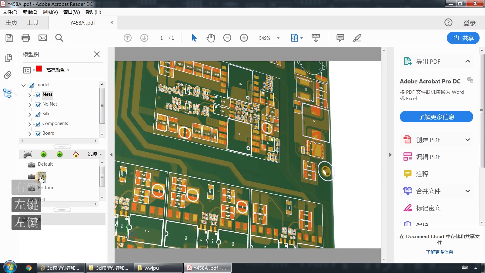Open the 编辑 PDF tool
485x273 pixels.
coord(428,157)
